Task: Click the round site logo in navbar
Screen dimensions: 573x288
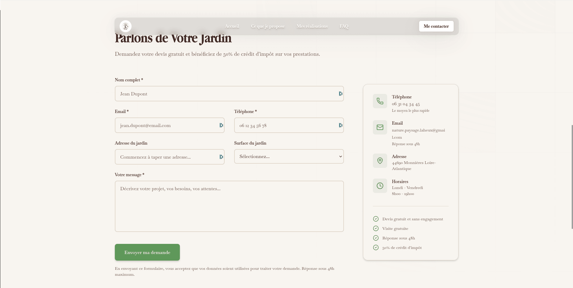Action: (126, 26)
